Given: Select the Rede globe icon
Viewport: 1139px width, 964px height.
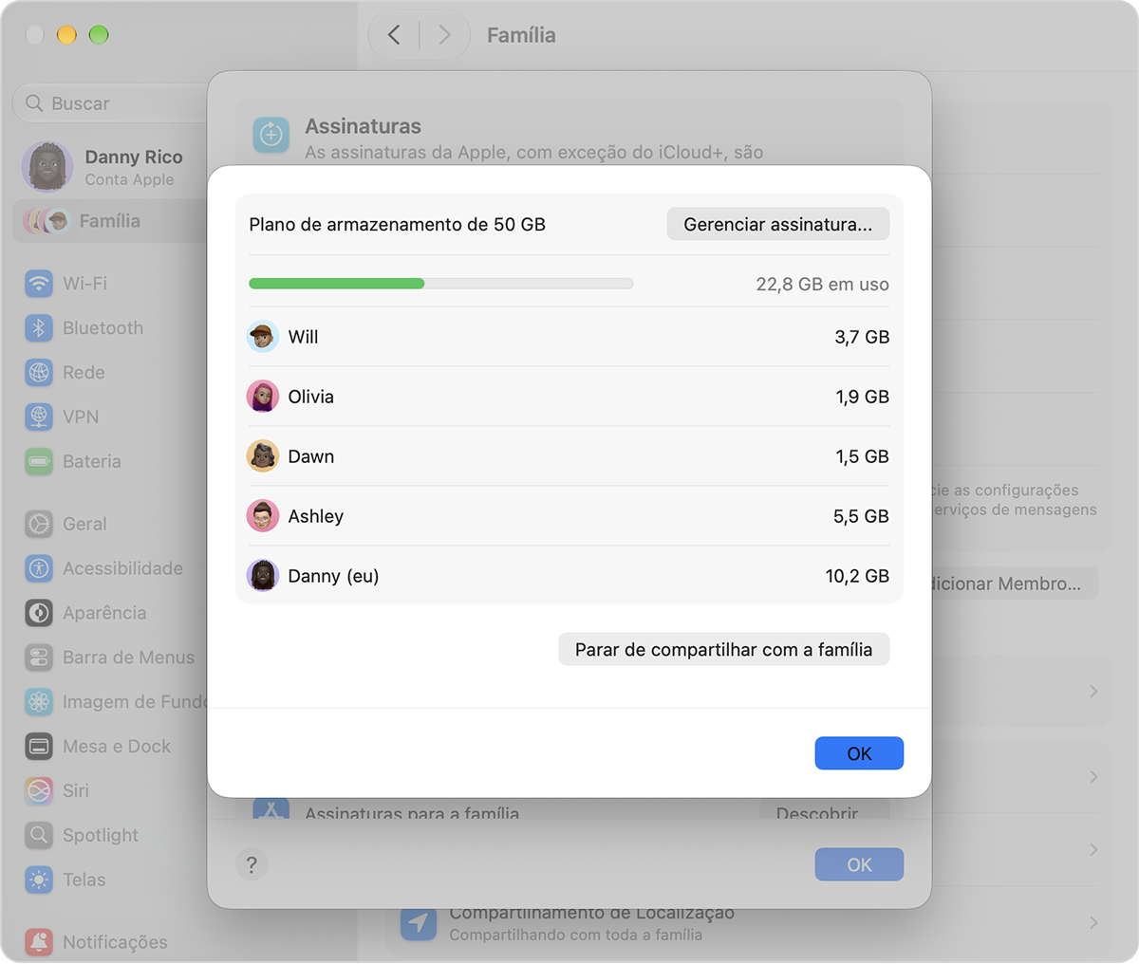Looking at the screenshot, I should click(39, 372).
